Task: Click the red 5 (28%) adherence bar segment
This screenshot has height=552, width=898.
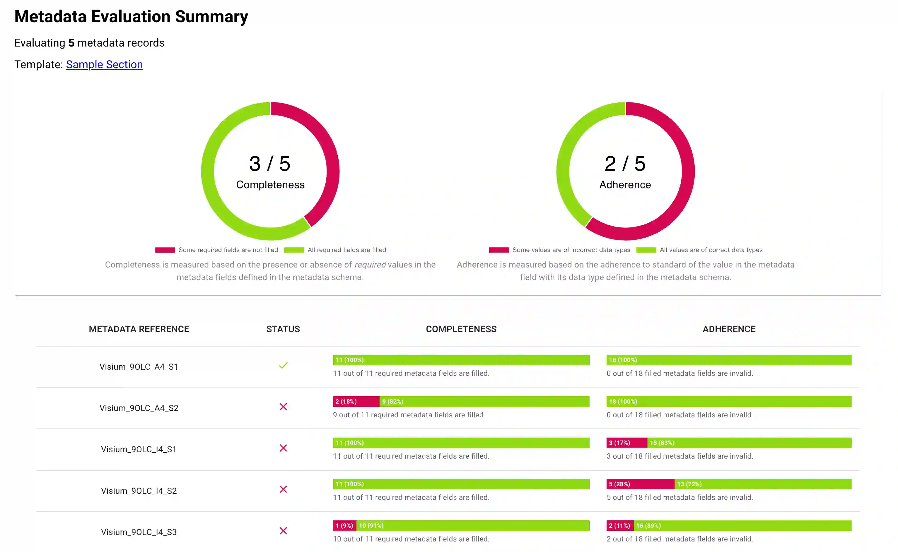Action: click(640, 484)
